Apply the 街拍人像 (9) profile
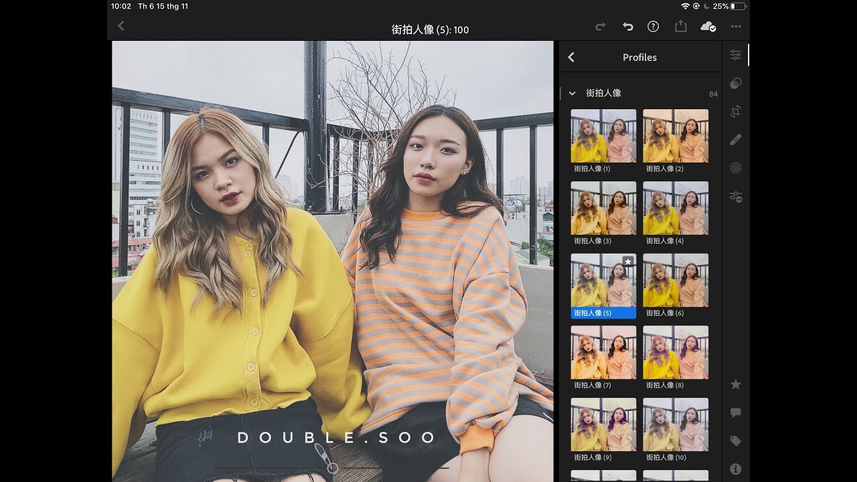The width and height of the screenshot is (857, 482). [603, 430]
